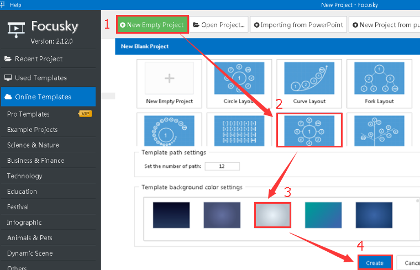The width and height of the screenshot is (420, 270).
Task: Click the plus icon in blank project tile
Action: tap(169, 78)
